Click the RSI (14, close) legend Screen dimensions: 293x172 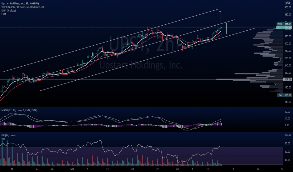pos(8,135)
